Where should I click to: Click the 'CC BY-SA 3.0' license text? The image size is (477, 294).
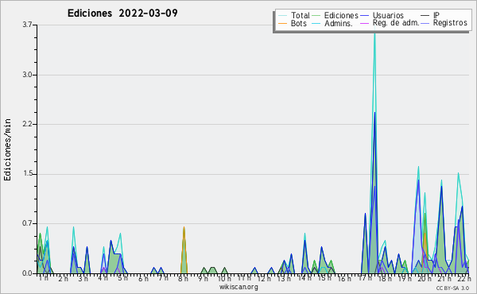tap(452, 288)
